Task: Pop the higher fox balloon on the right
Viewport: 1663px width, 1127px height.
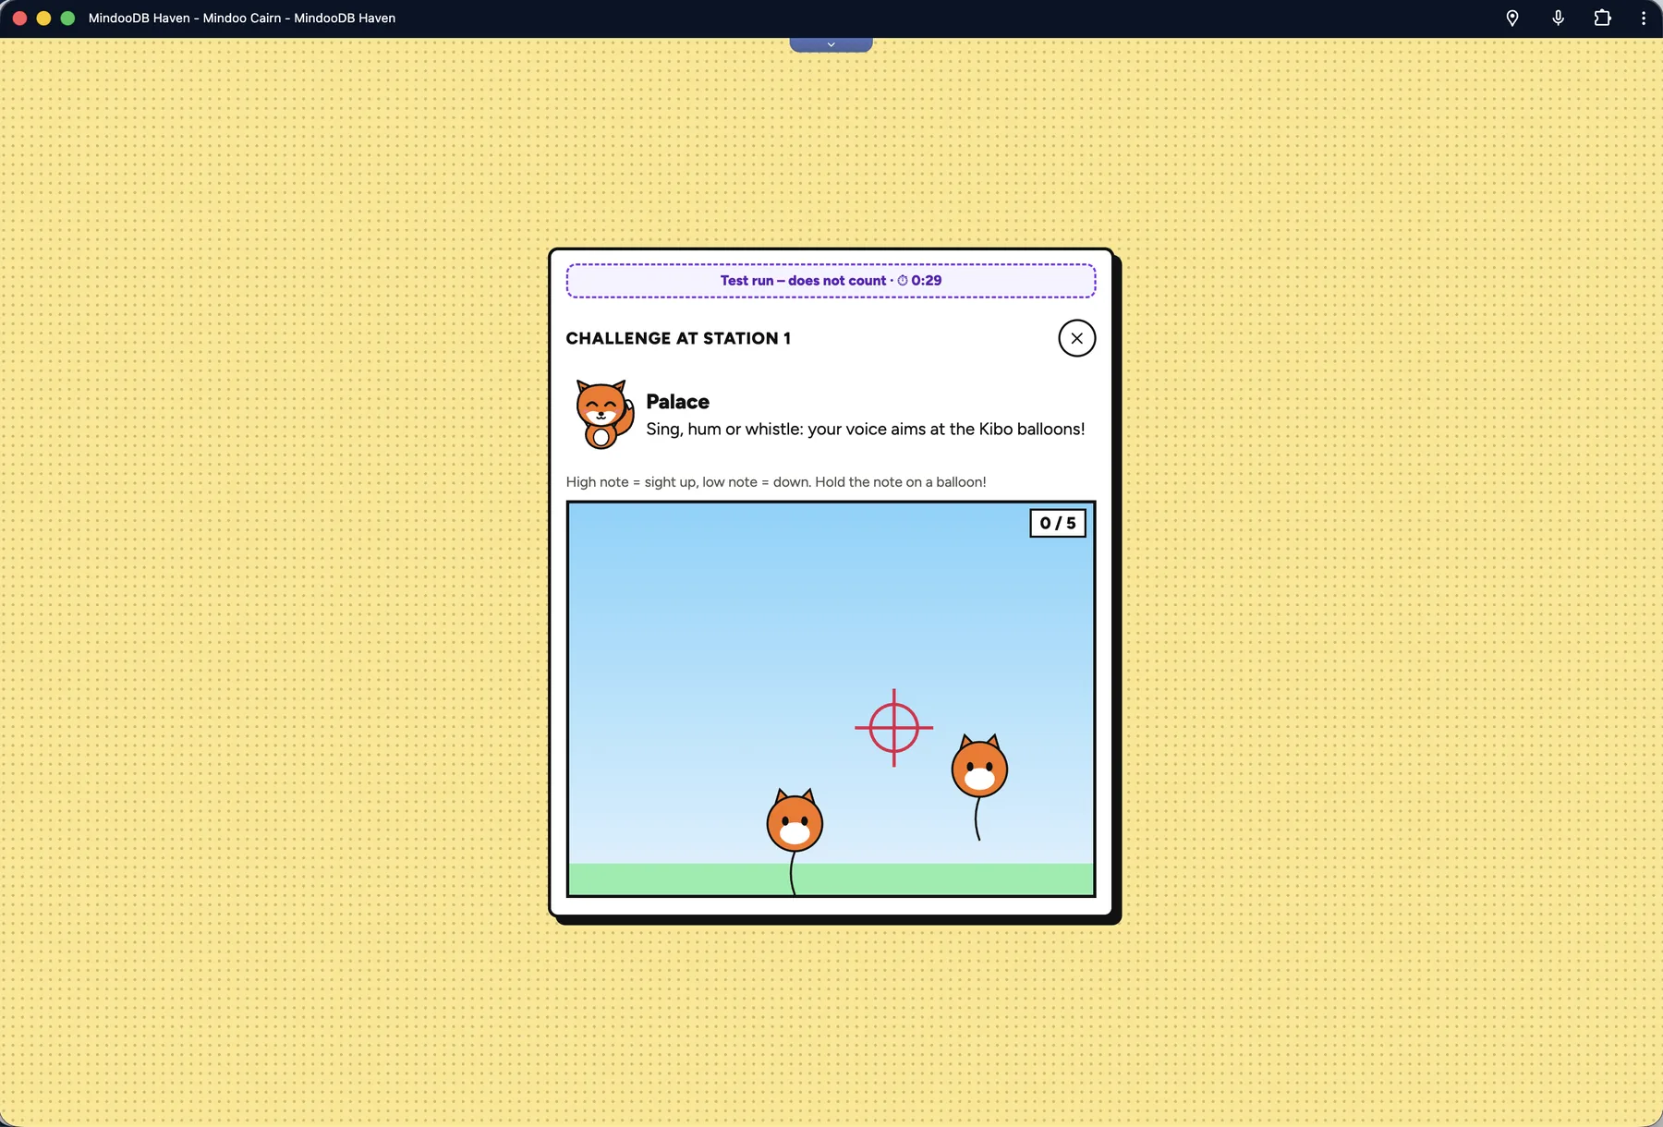Action: tap(979, 767)
